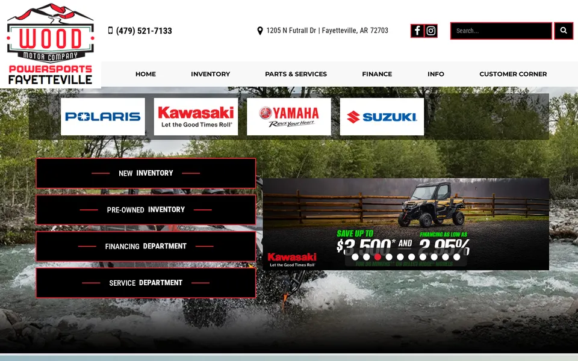The width and height of the screenshot is (578, 361).
Task: Select the tenth carousel slide dot
Action: pyautogui.click(x=457, y=257)
